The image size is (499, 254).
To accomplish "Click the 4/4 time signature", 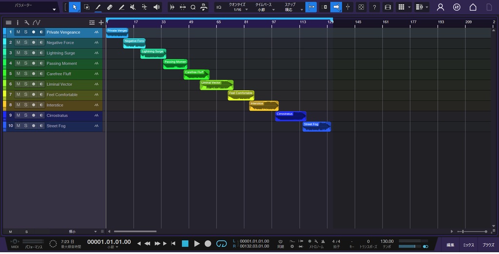I will tap(336, 241).
